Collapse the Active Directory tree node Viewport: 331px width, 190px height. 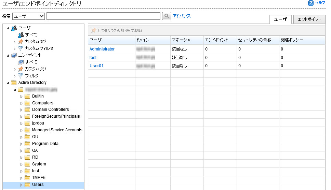point(8,83)
